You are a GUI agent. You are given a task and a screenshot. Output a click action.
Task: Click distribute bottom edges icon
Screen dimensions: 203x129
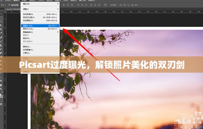[86, 5]
